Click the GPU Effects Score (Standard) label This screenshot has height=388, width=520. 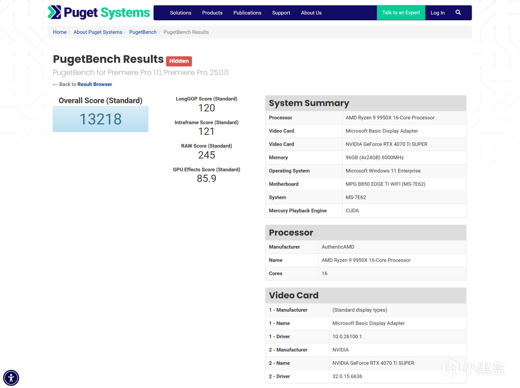coord(206,170)
